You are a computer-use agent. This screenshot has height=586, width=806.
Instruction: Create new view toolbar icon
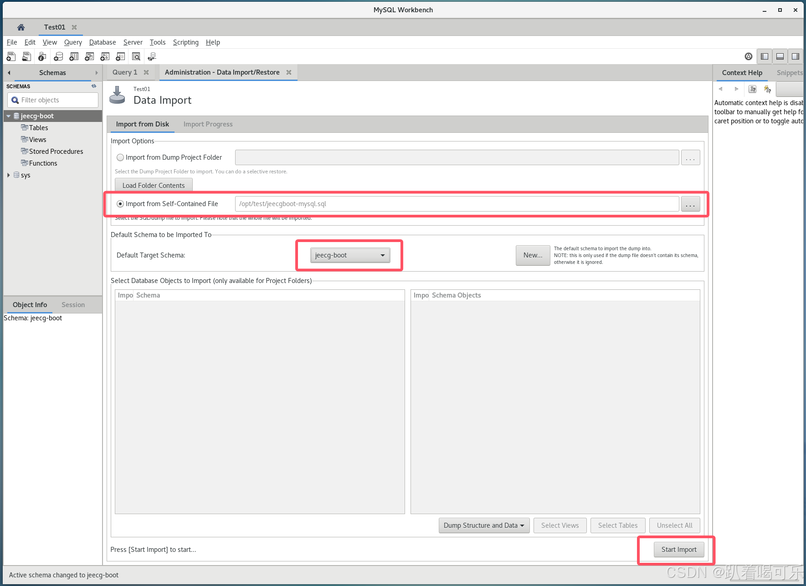89,56
